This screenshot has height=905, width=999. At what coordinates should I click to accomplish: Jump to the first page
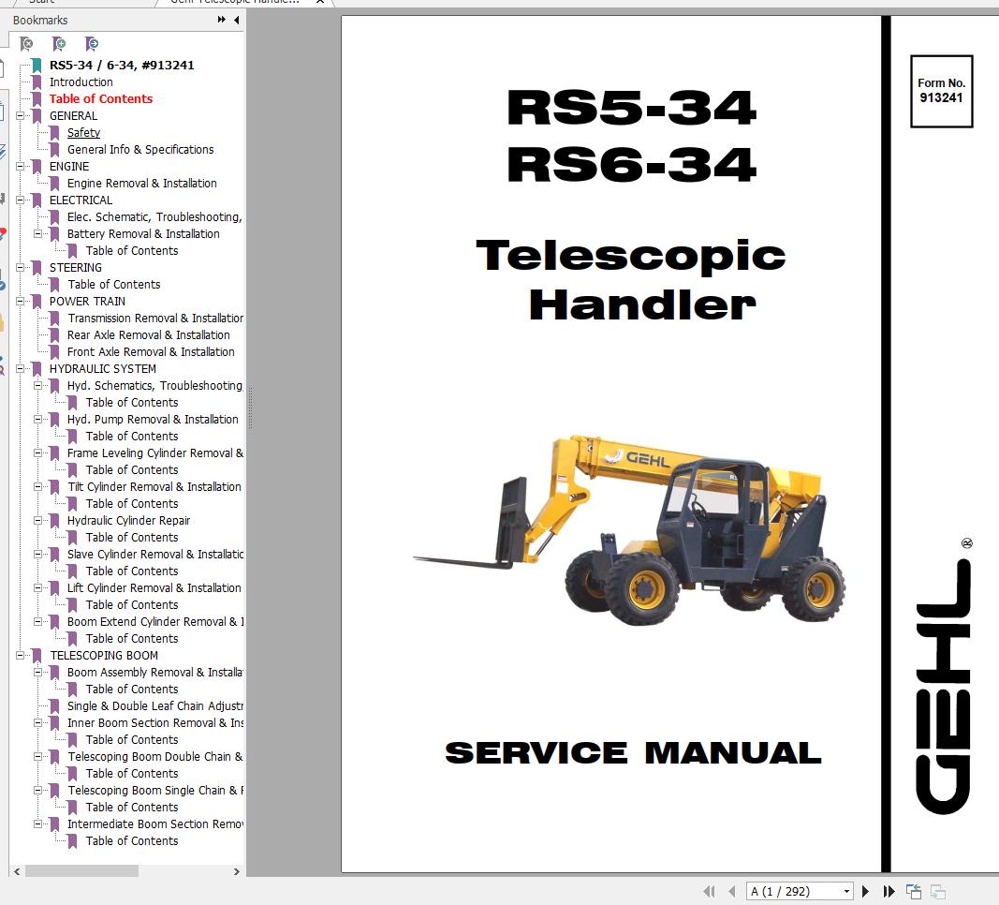point(709,891)
